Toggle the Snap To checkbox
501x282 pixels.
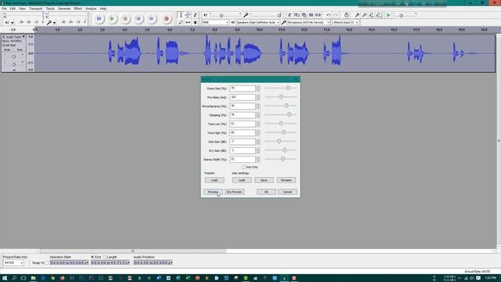[47, 263]
